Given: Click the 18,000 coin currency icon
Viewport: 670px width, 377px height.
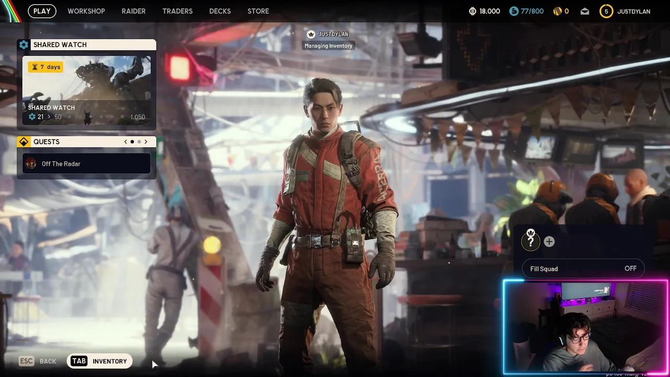Looking at the screenshot, I should tap(473, 11).
